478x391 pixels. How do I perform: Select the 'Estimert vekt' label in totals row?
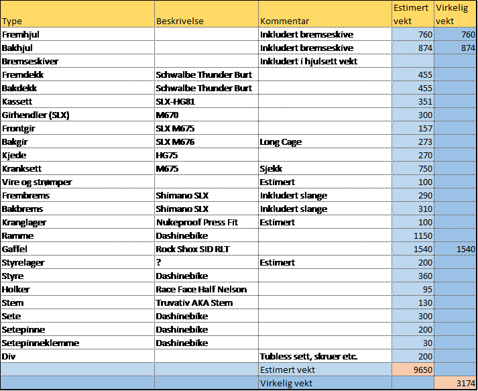click(324, 370)
